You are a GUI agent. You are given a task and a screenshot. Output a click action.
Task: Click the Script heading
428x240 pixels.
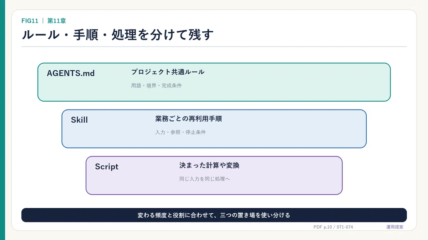tap(107, 167)
